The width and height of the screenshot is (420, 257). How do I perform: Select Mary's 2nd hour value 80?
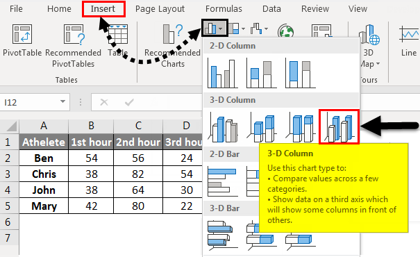[x=138, y=206]
